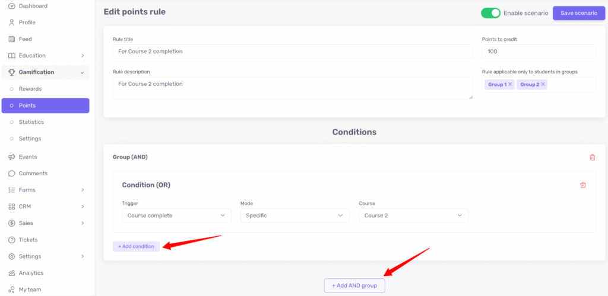Toggle the Enable scenario switch
The image size is (608, 296).
pyautogui.click(x=490, y=13)
